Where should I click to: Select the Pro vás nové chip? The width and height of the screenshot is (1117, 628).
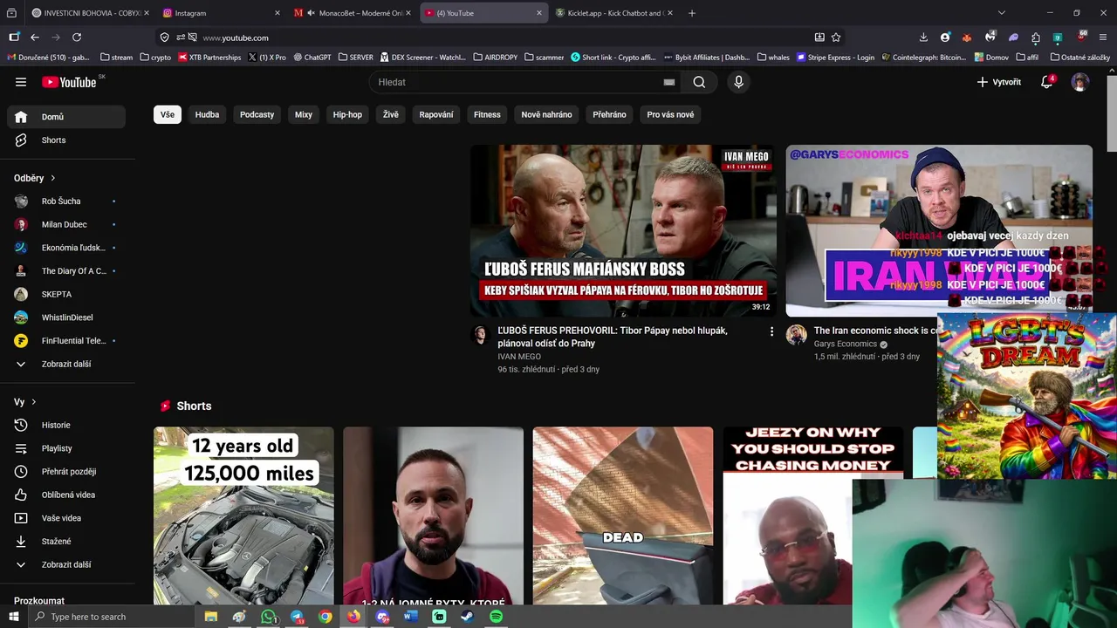click(670, 114)
